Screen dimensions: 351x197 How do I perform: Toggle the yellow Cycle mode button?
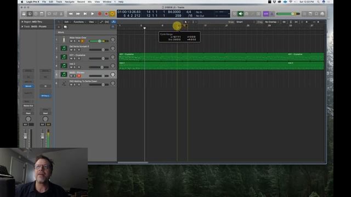112,14
